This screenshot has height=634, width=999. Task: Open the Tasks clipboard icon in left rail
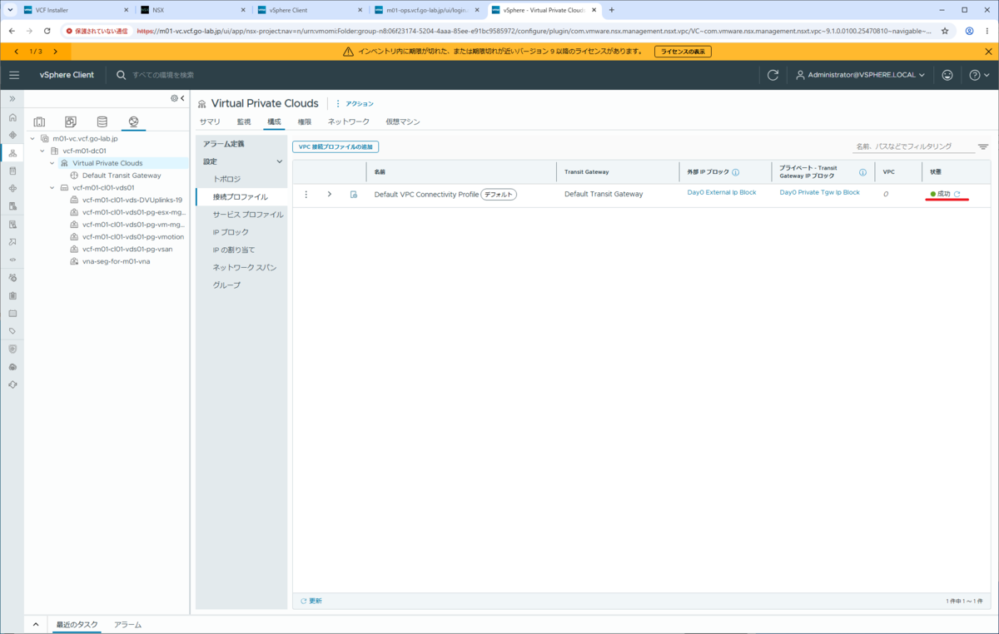click(12, 295)
